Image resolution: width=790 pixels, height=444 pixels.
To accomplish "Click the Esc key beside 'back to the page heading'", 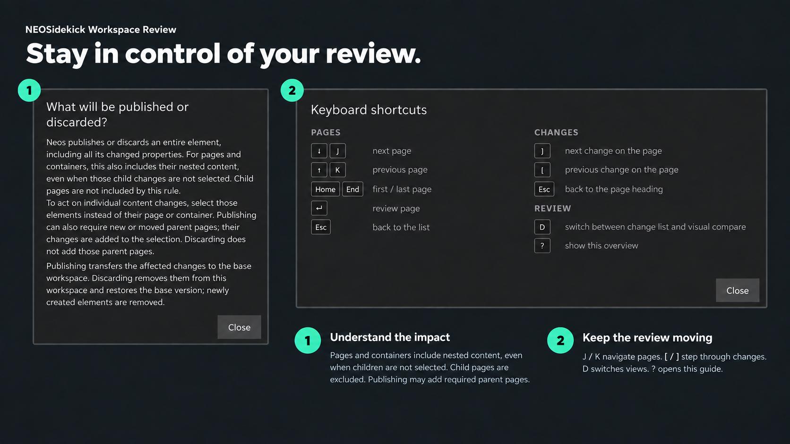I will pyautogui.click(x=544, y=189).
